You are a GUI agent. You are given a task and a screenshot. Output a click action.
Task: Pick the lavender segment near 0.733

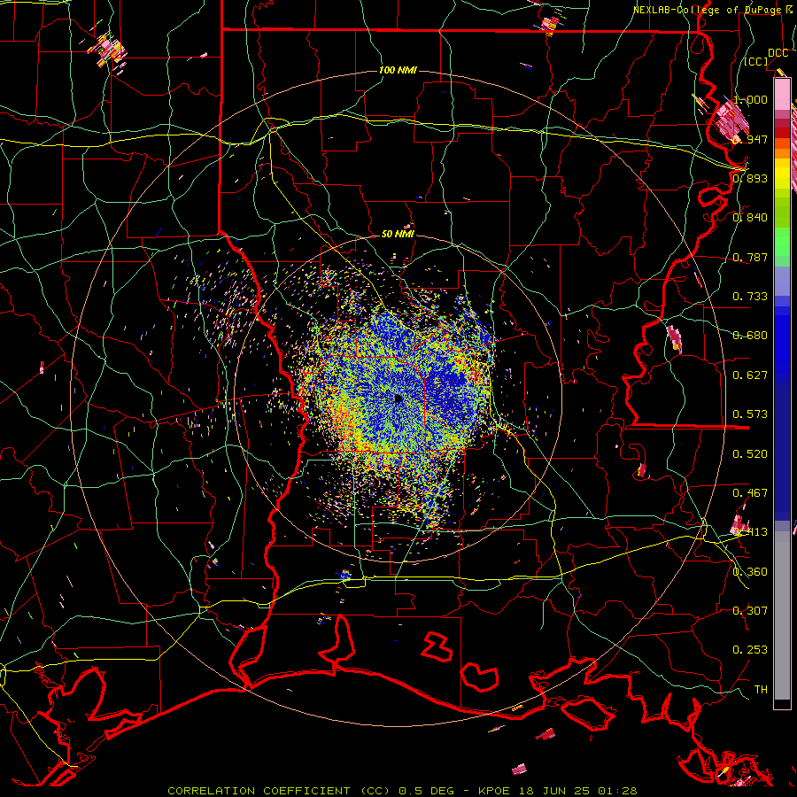[782, 281]
